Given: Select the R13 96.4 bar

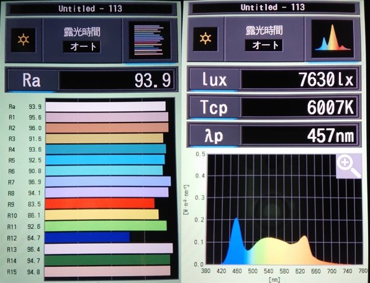Looking at the screenshot, I should coord(109,249).
